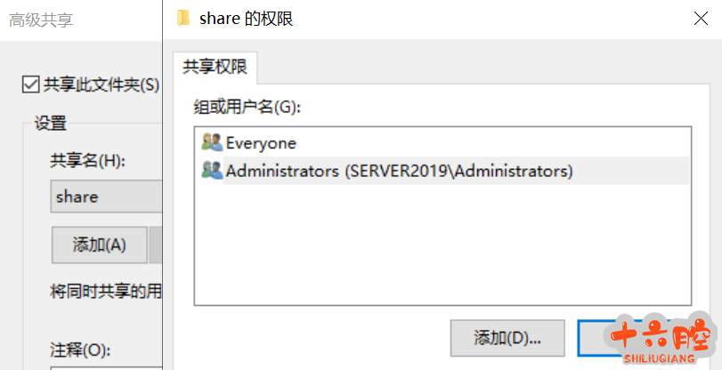
Task: Click the 组或用户名(G) label
Action: click(x=247, y=107)
